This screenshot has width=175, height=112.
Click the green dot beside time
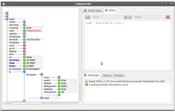point(24,63)
